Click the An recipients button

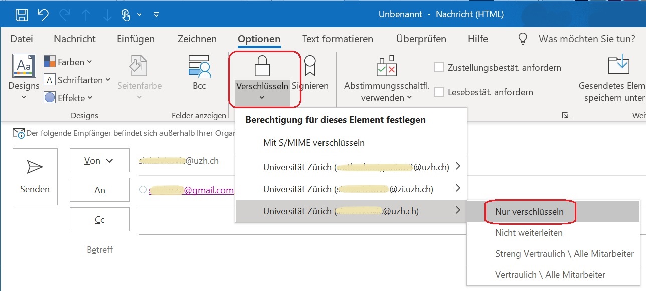tap(99, 191)
